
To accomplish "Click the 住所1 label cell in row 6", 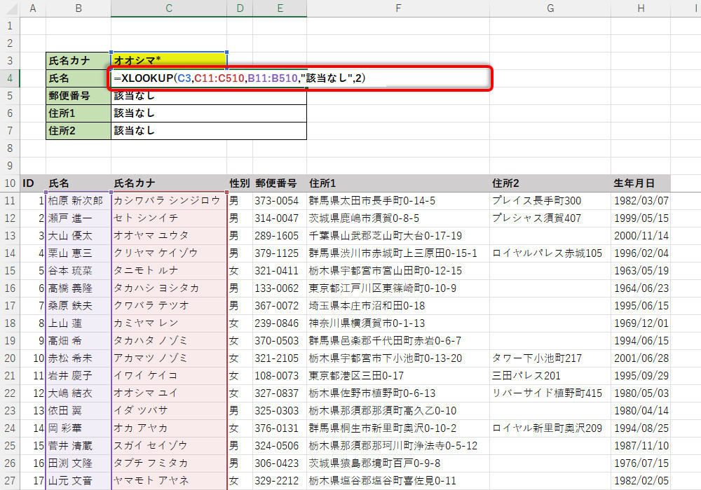I will click(79, 113).
